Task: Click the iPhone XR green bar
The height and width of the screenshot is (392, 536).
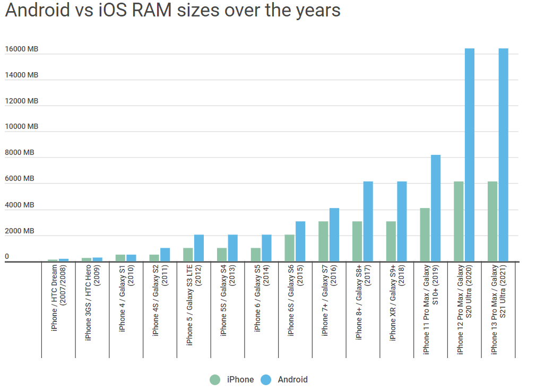Action: [391, 241]
